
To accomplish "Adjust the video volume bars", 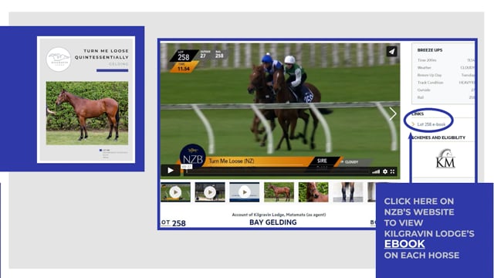I will 376,171.
